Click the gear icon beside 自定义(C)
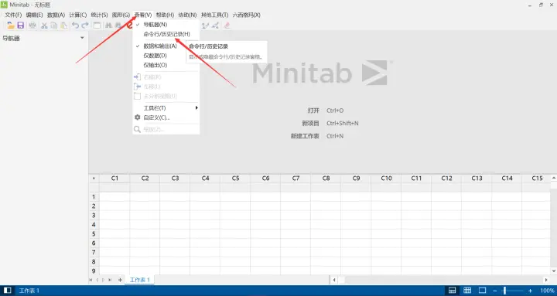Image resolution: width=557 pixels, height=296 pixels. coord(137,117)
